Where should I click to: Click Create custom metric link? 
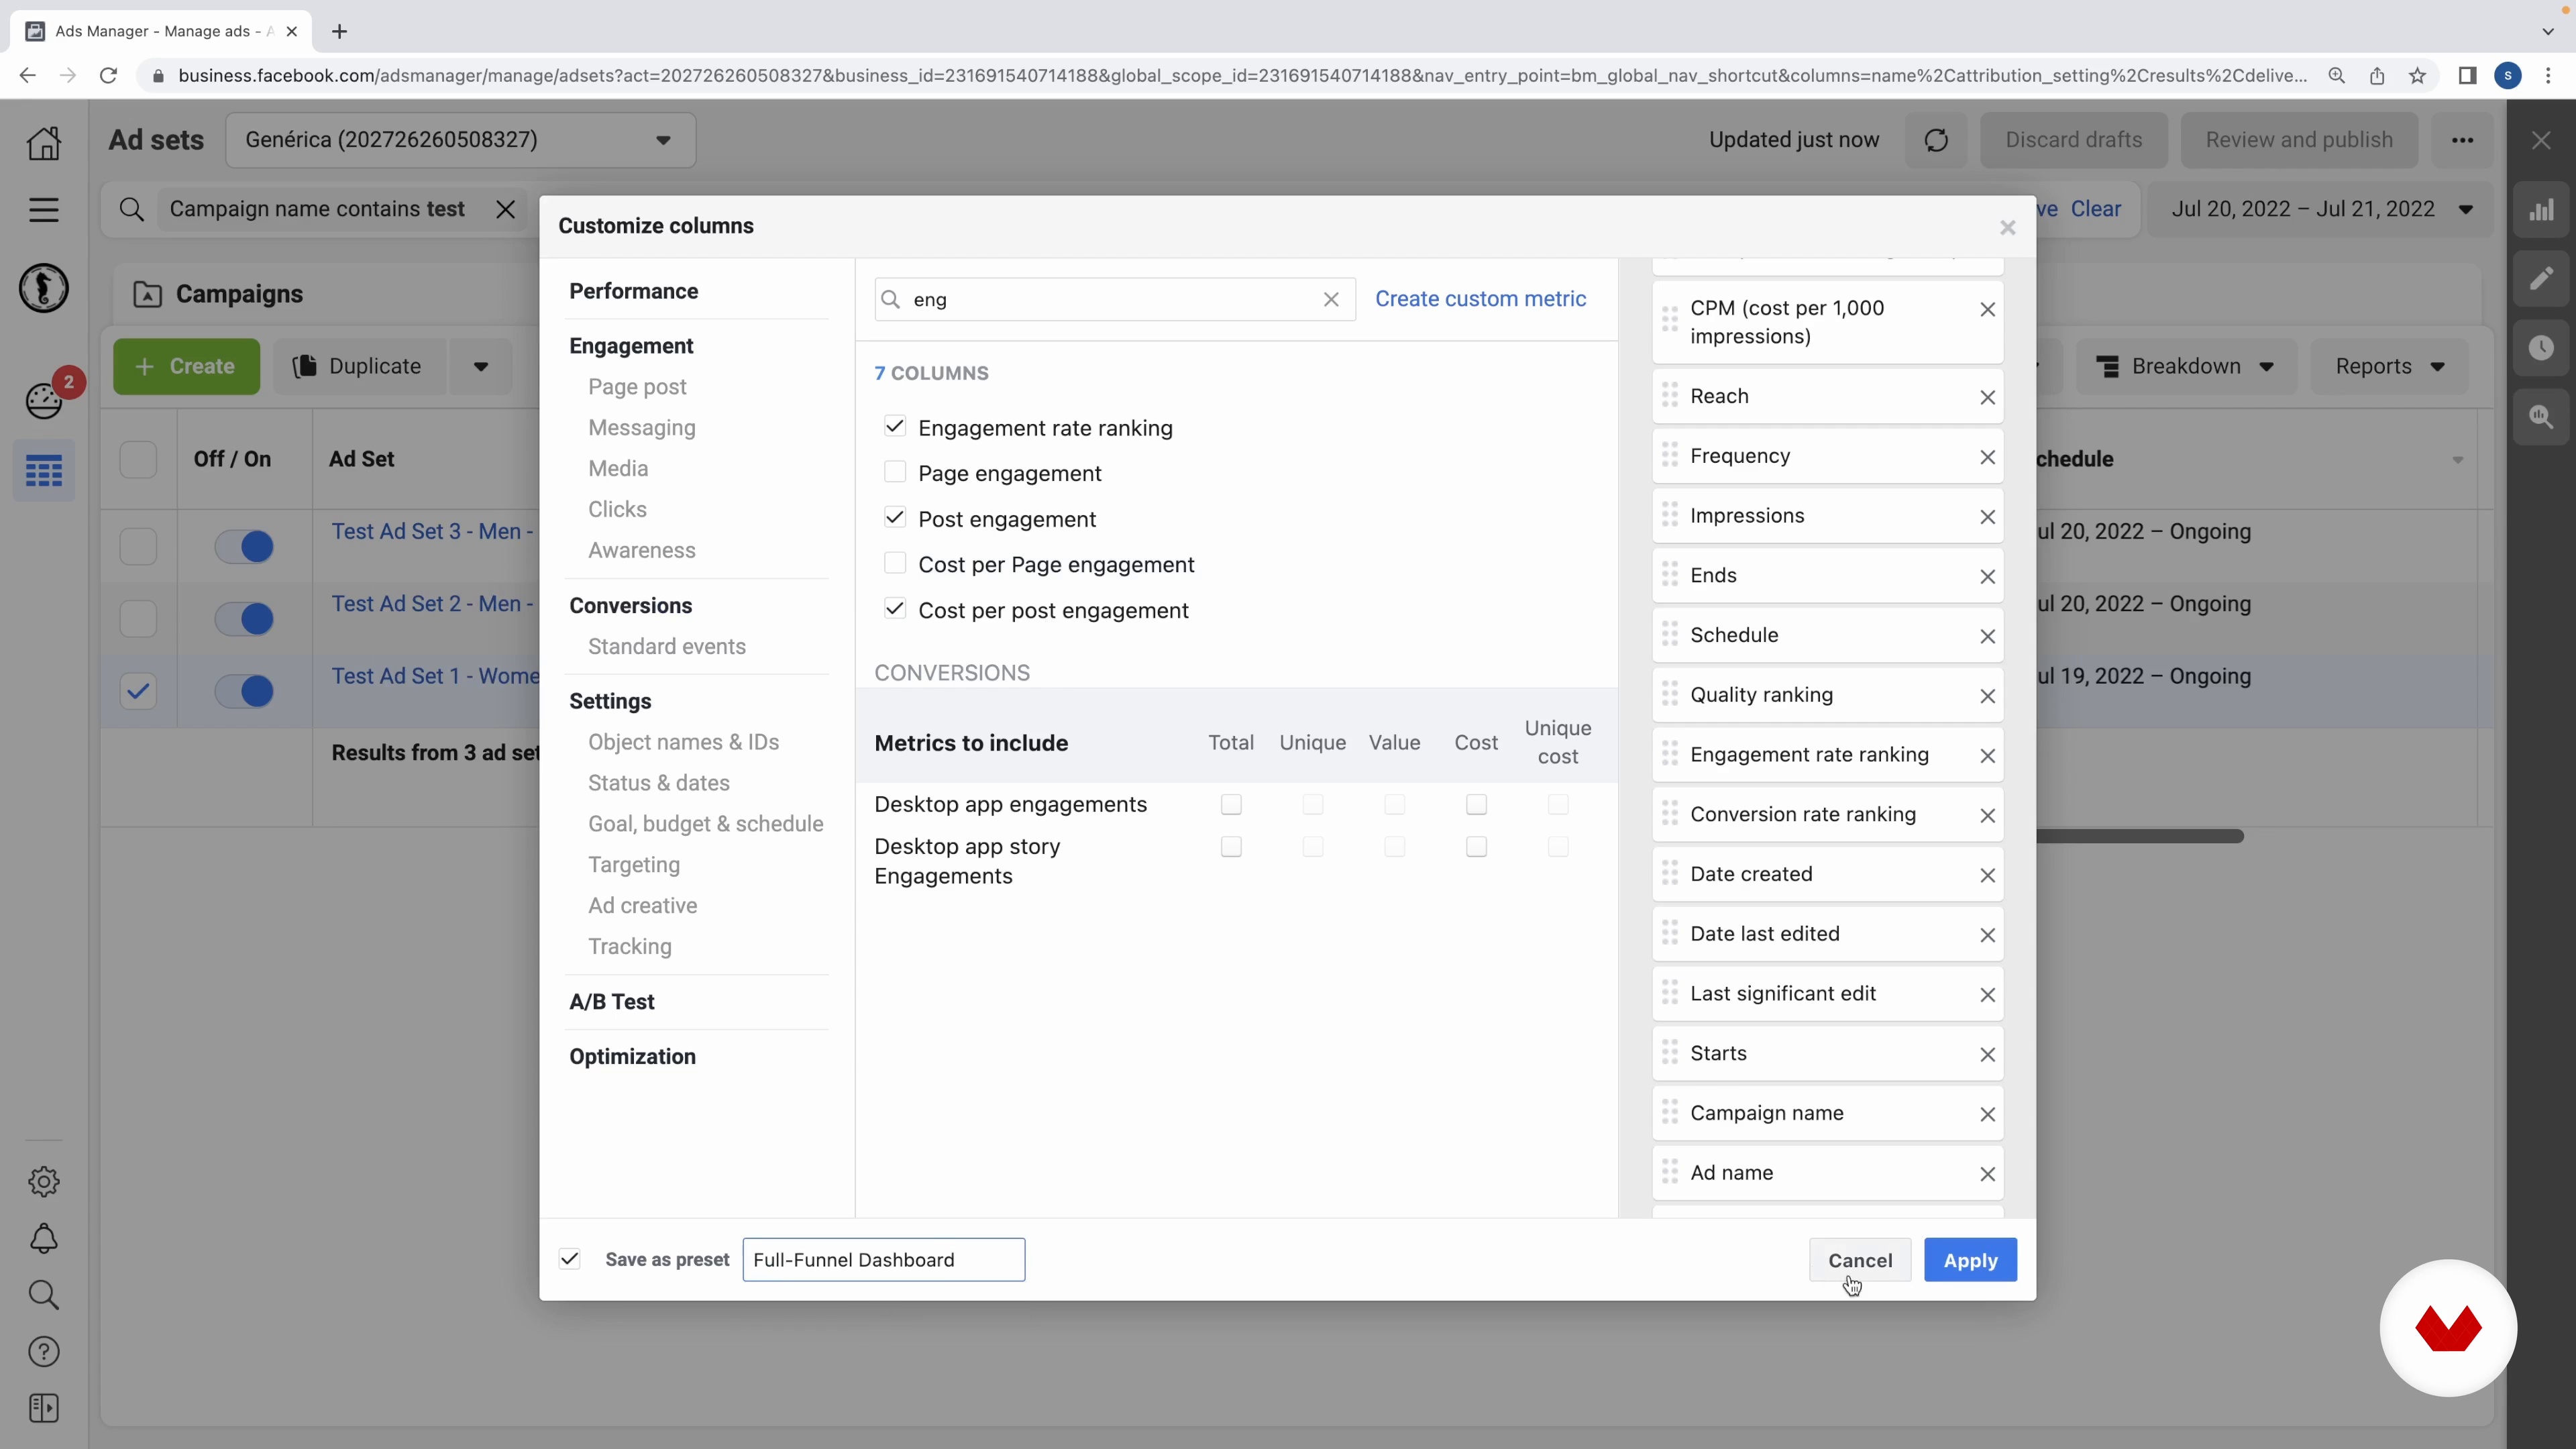pyautogui.click(x=1480, y=299)
